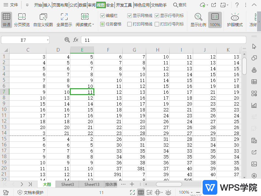
Task: Click the 文档未保护 status bar button
Action: coord(30,192)
